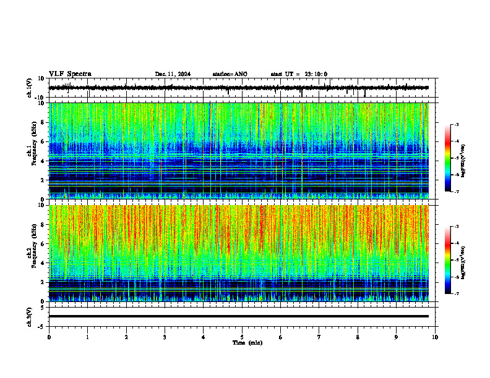
Task: Click the 'VLF Spectra' title text
Action: (x=70, y=74)
